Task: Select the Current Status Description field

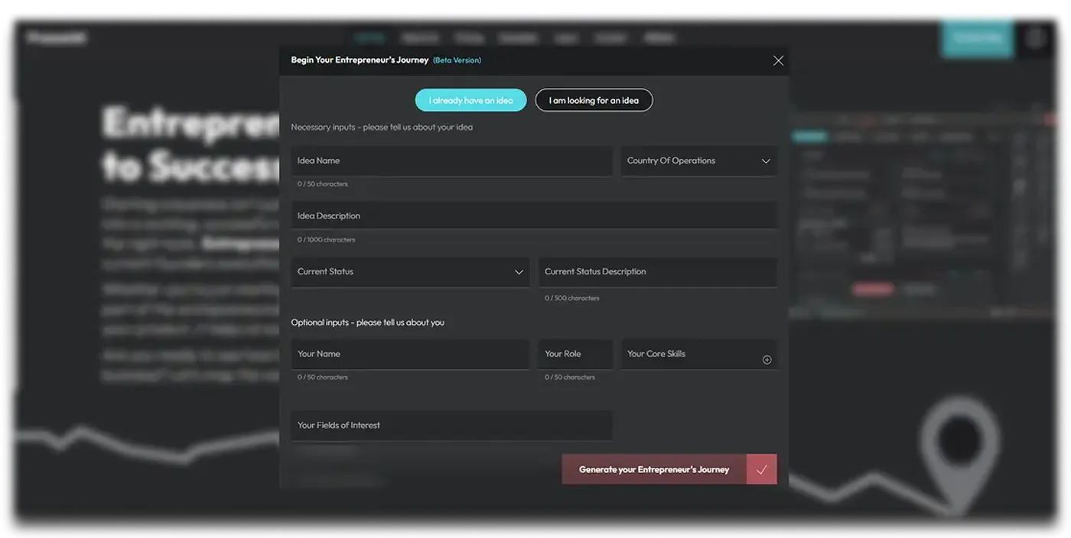Action: [657, 272]
